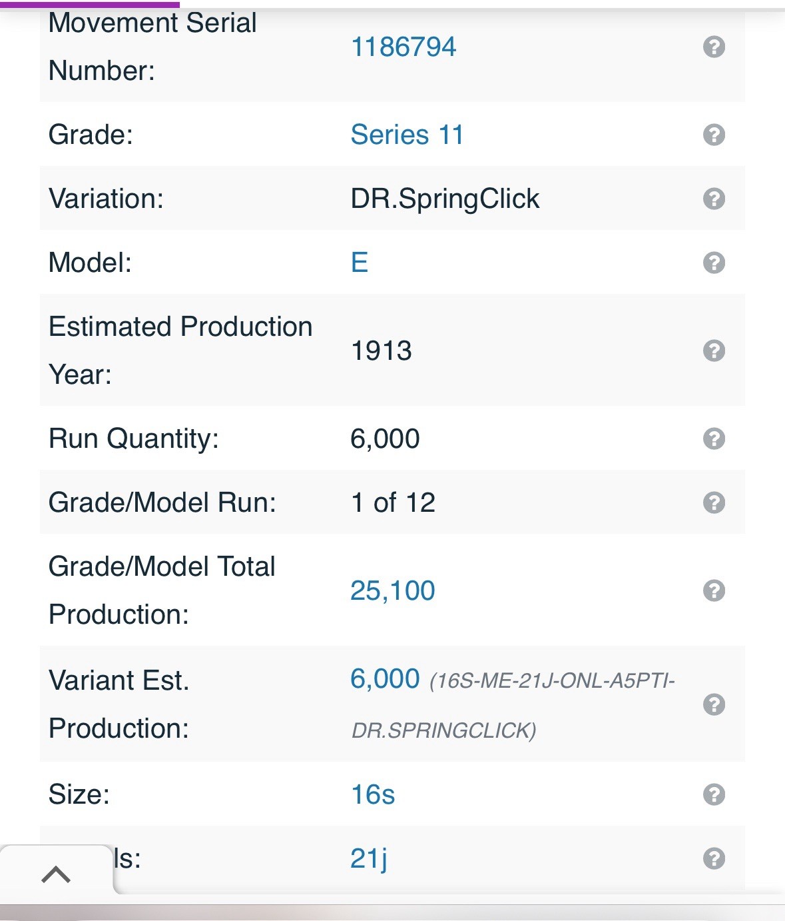The height and width of the screenshot is (921, 785).
Task: Click the Size row help icon
Action: pos(714,794)
